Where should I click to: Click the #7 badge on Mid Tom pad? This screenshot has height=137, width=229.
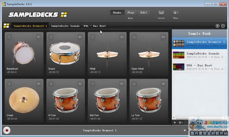122,84
